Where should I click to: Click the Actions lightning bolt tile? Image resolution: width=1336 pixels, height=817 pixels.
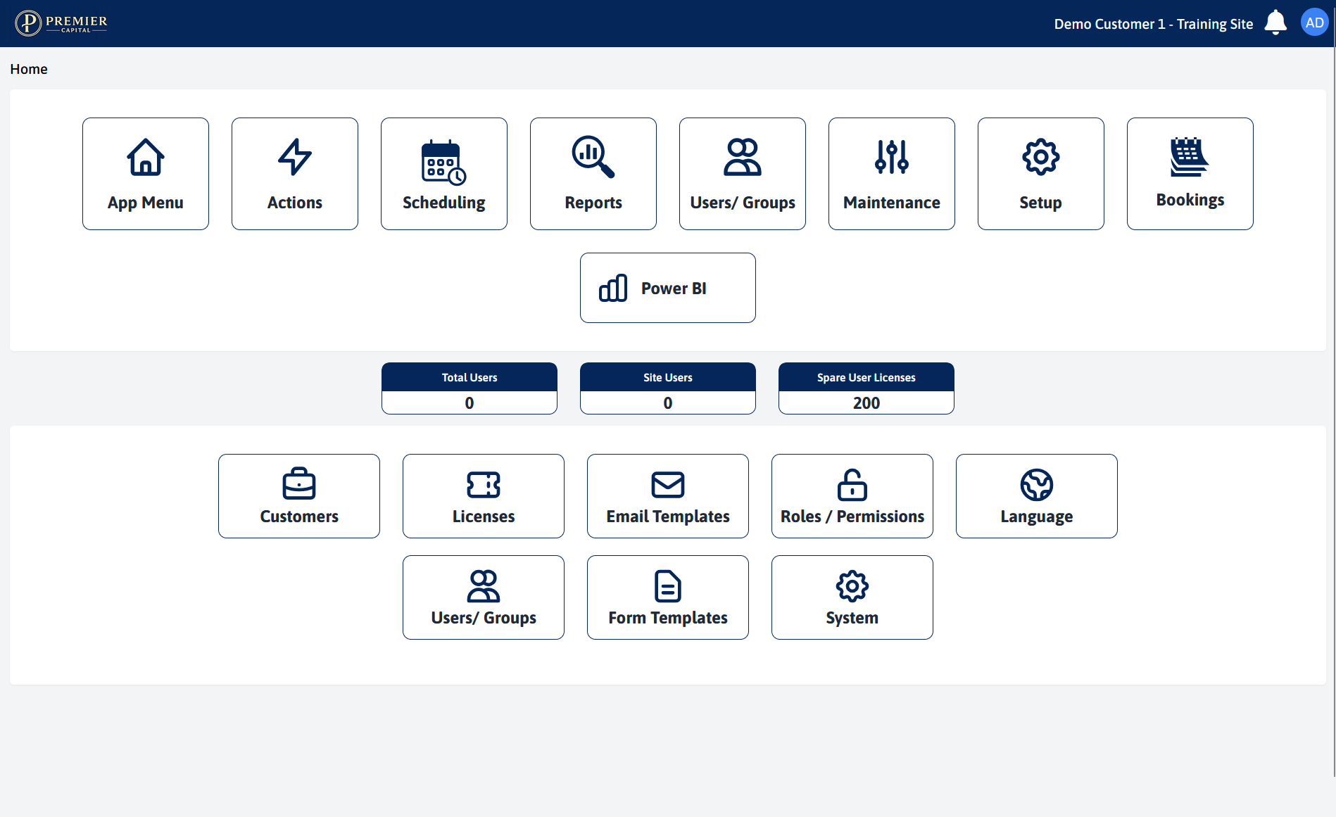[295, 174]
